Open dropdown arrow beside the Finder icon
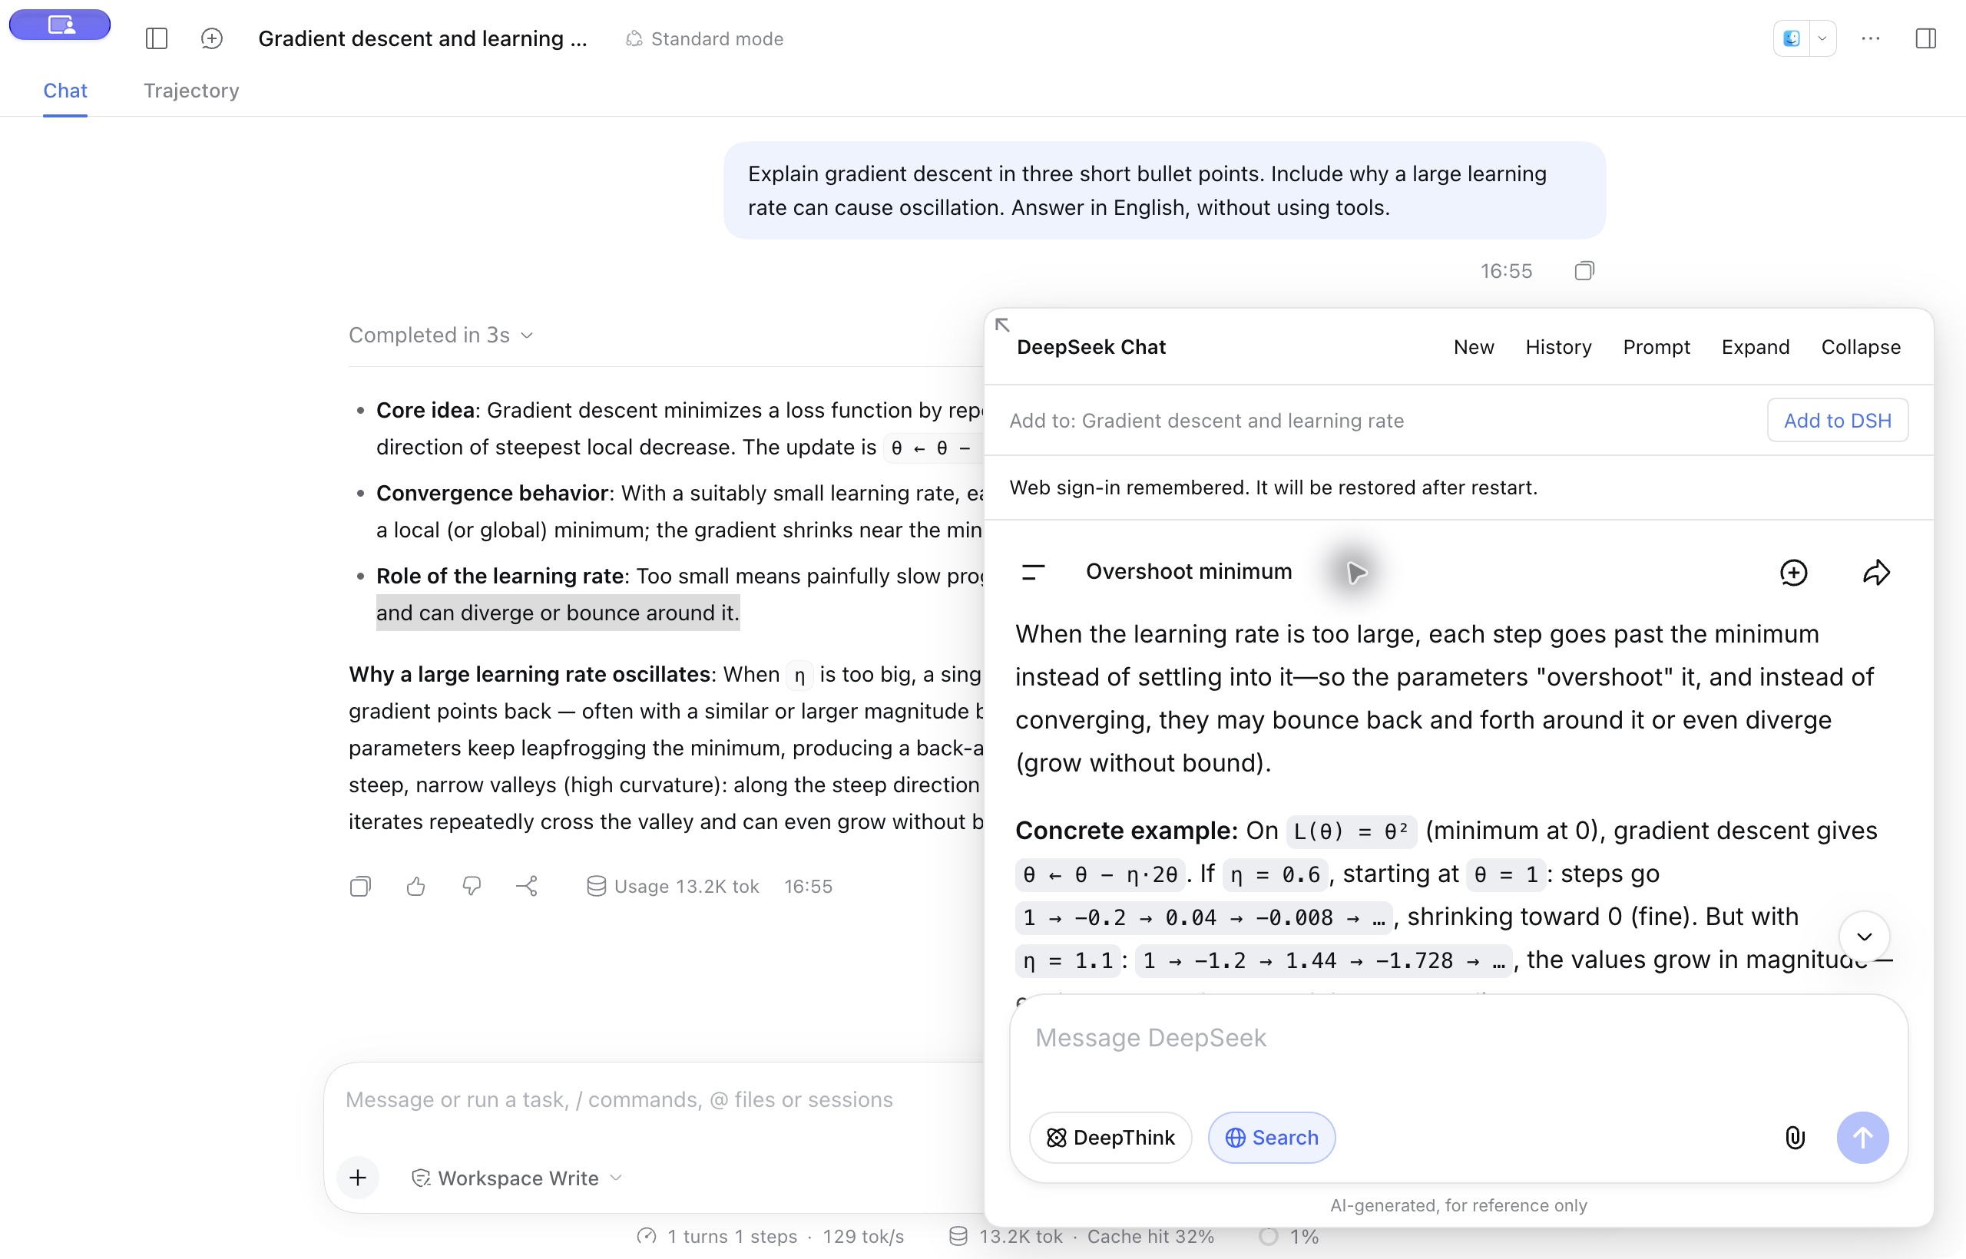The image size is (1966, 1259). (x=1822, y=38)
